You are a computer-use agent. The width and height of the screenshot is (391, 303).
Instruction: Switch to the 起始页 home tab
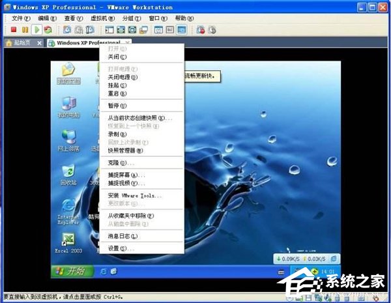[x=22, y=43]
